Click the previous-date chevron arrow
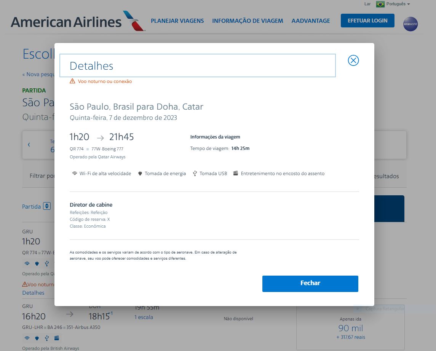This screenshot has width=436, height=351. pyautogui.click(x=29, y=145)
